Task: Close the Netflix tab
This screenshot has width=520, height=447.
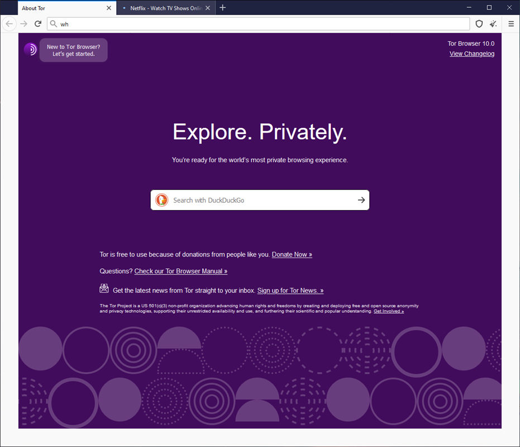Action: [208, 8]
